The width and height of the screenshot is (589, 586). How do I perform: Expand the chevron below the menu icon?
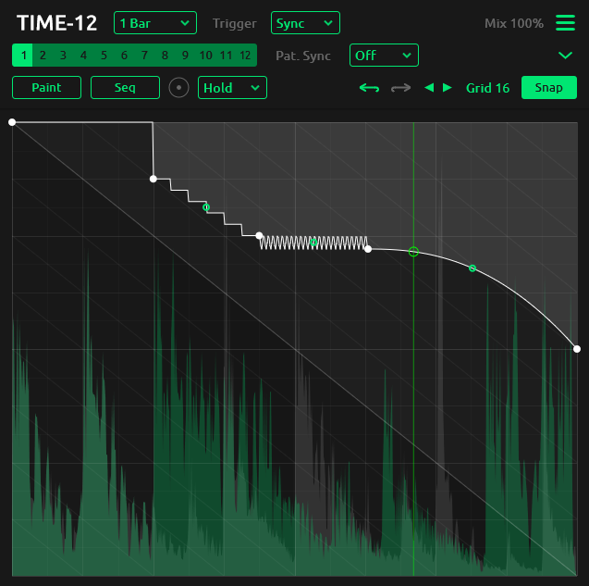565,56
